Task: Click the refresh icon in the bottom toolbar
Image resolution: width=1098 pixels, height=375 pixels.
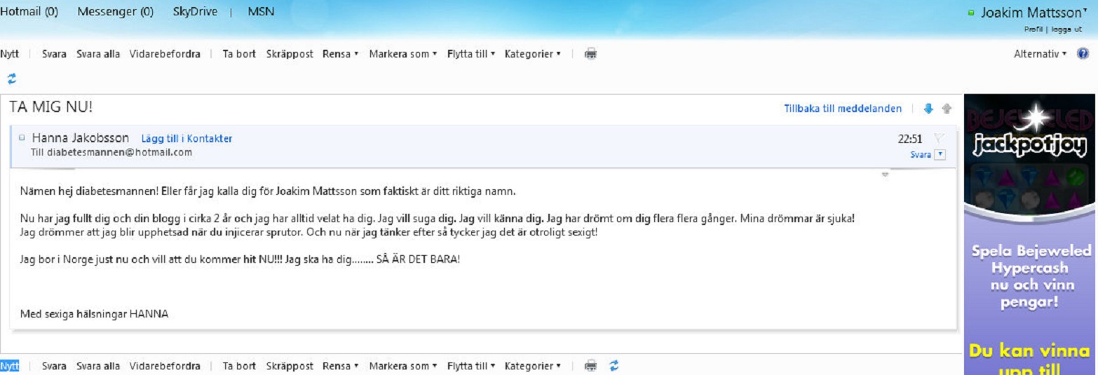Action: tap(614, 366)
